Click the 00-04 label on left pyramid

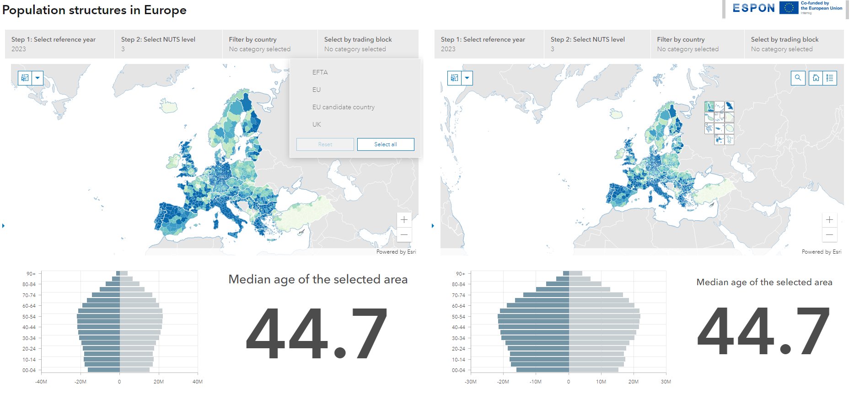point(29,371)
